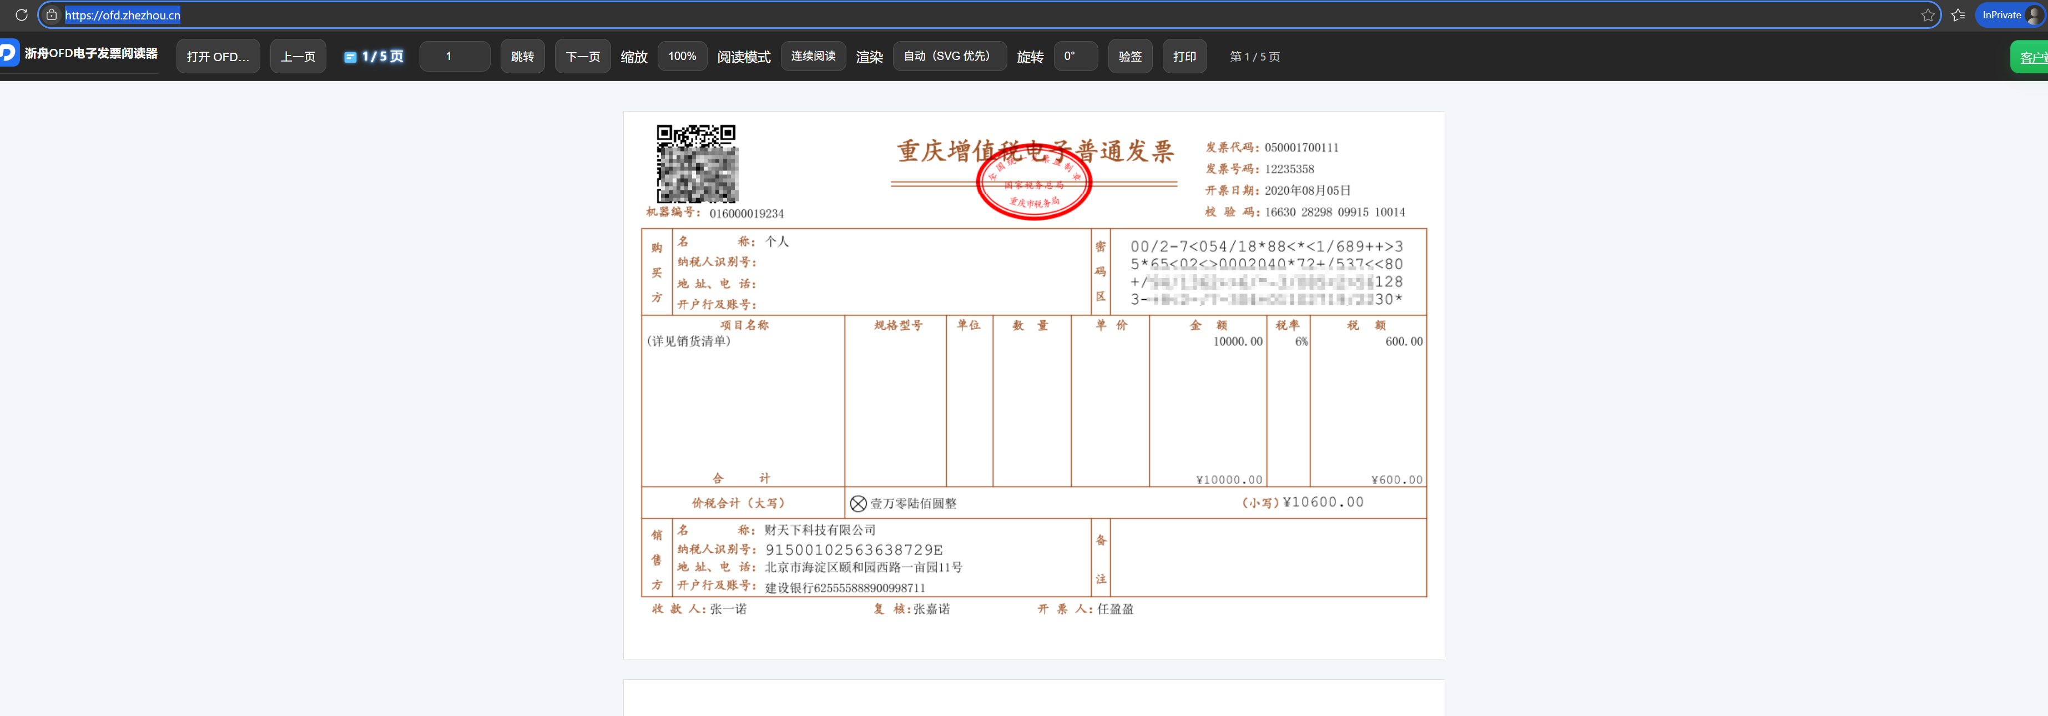Open the 自动（SVG 优先）render mode dropdown
The image size is (2048, 716).
click(x=949, y=56)
